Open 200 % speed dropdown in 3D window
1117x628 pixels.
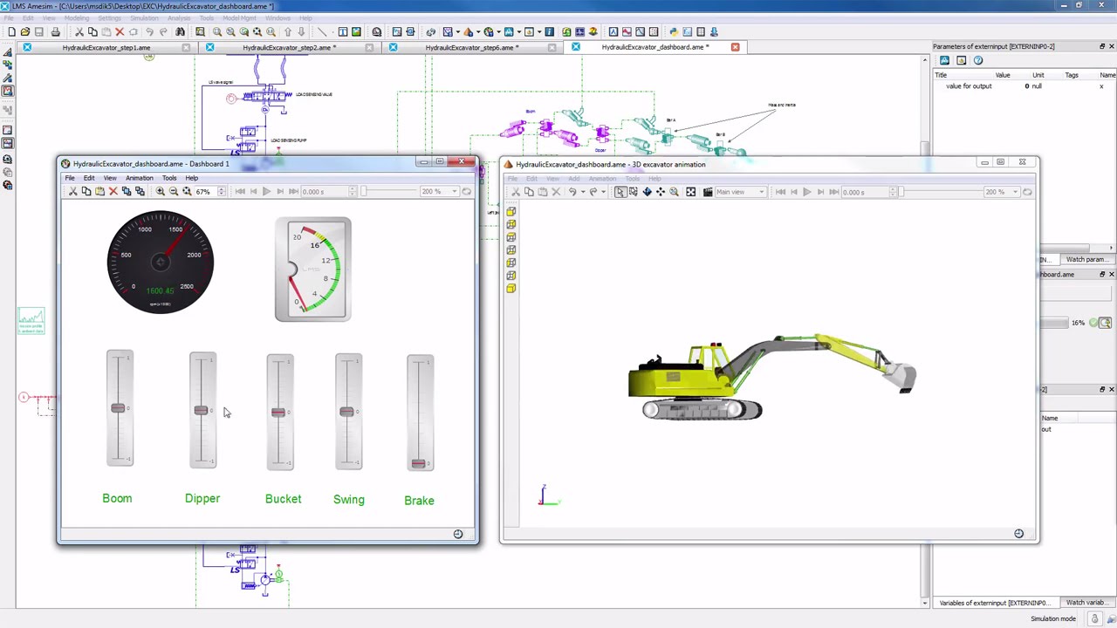[1003, 192]
